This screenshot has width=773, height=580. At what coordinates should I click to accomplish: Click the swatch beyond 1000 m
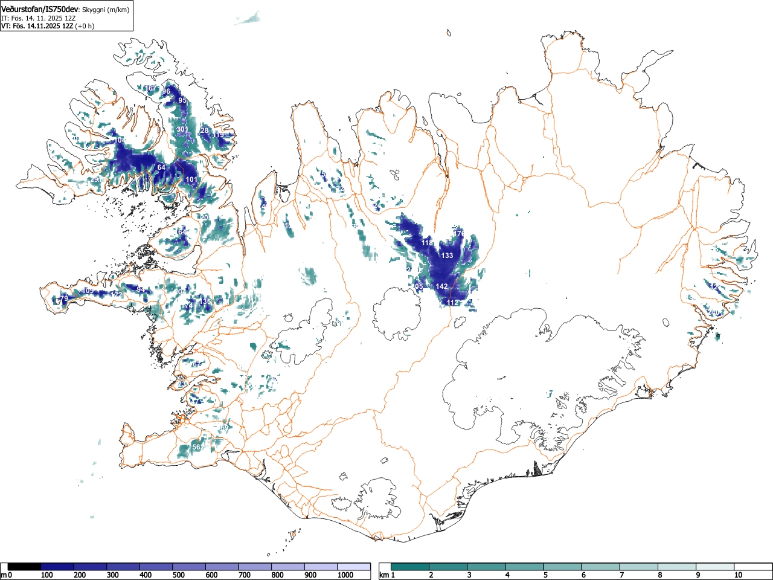[354, 567]
